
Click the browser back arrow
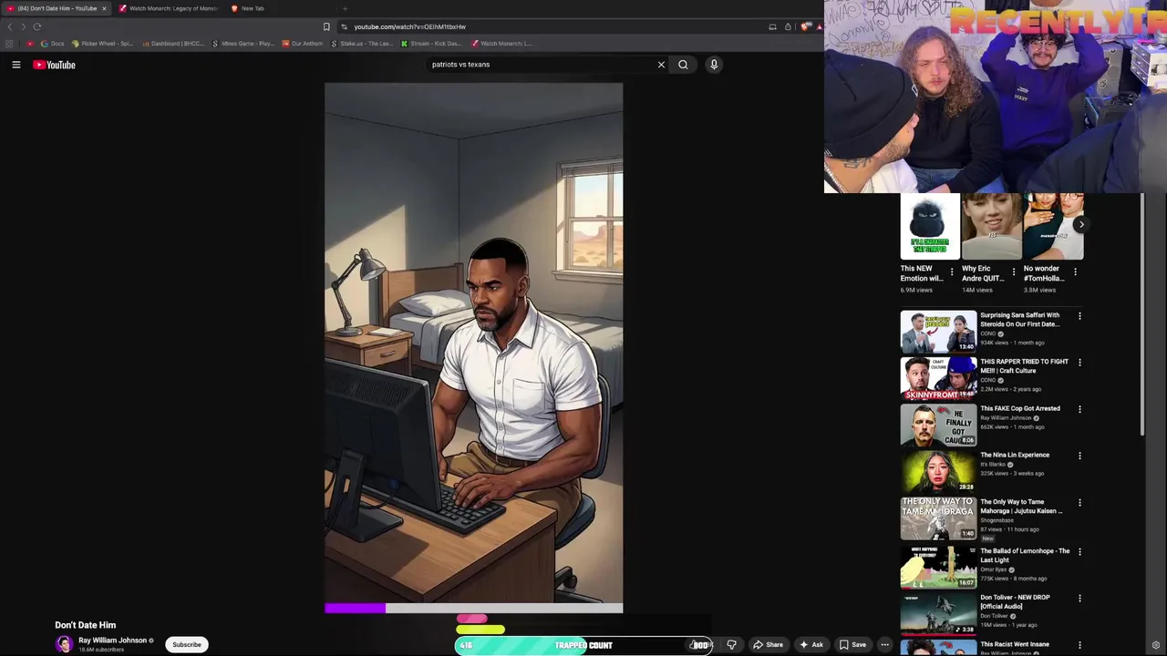pos(10,26)
